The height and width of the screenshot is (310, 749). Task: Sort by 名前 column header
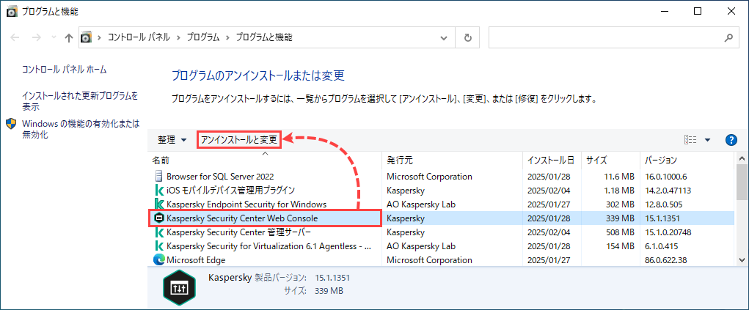tap(265, 160)
